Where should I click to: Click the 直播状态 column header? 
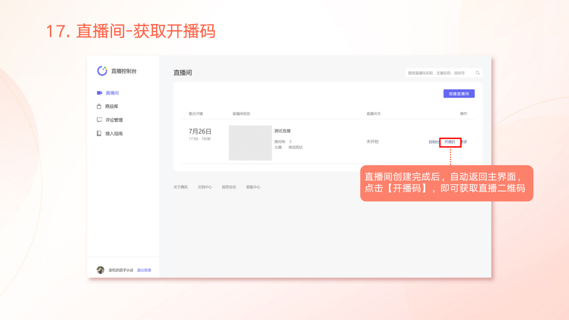point(373,114)
